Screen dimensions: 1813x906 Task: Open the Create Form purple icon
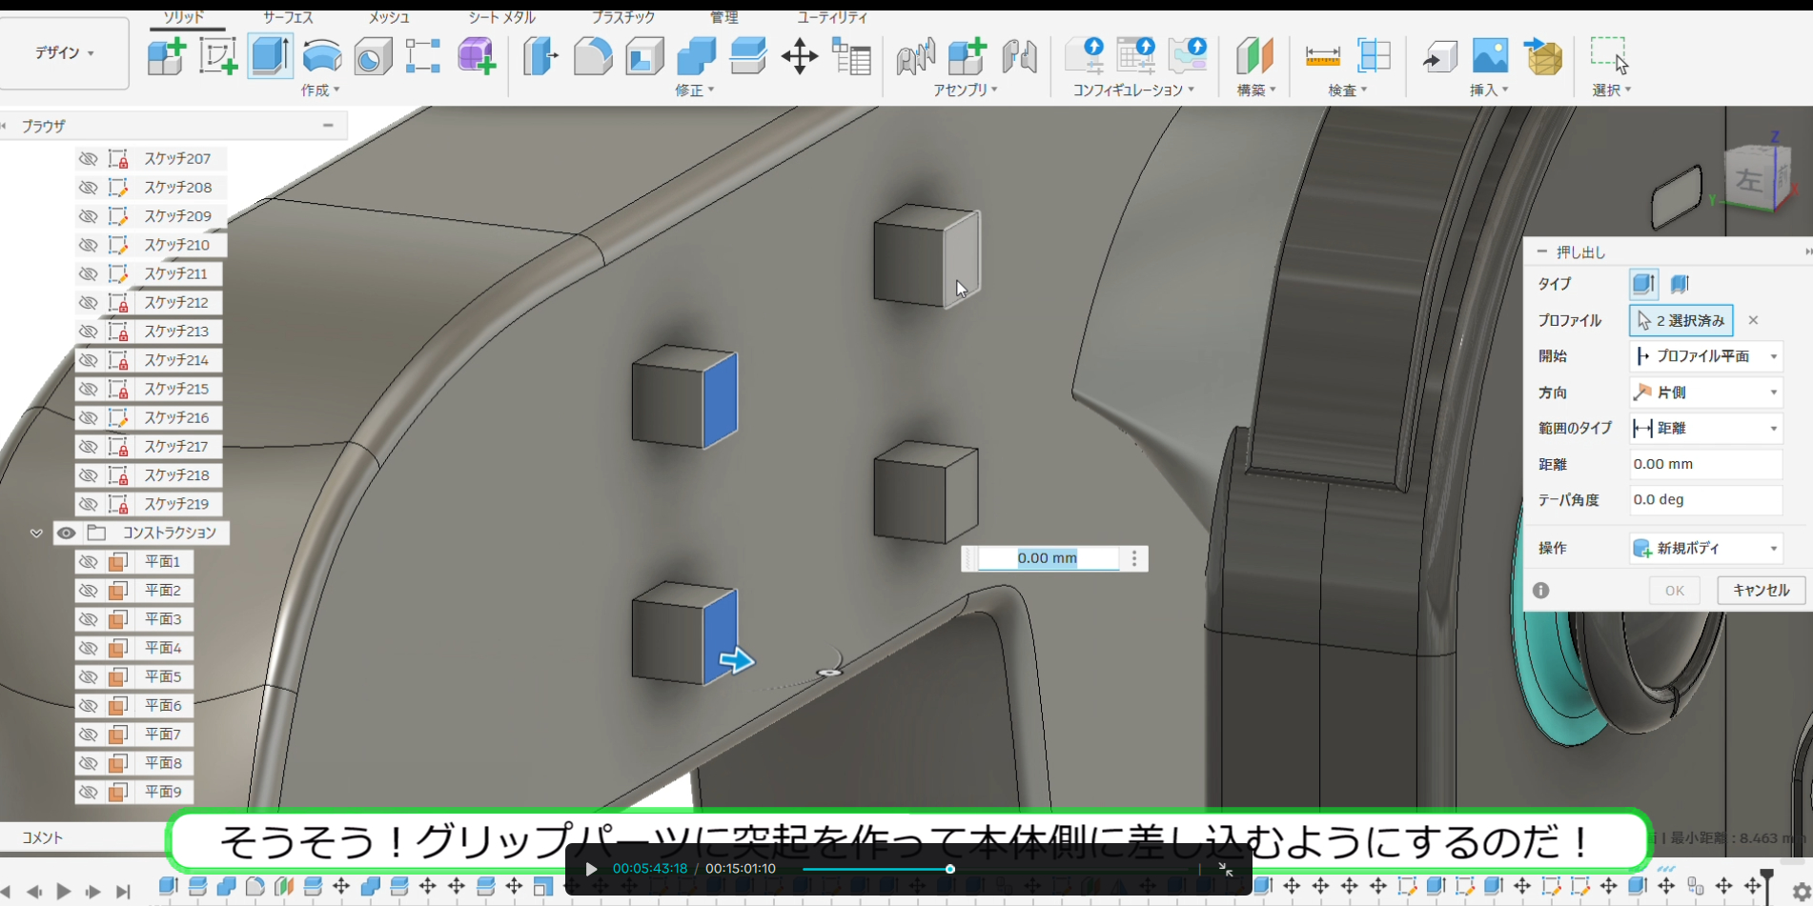tap(477, 56)
